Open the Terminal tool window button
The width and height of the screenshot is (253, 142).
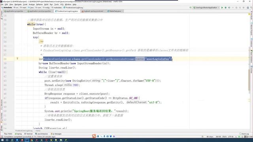(x=28, y=134)
